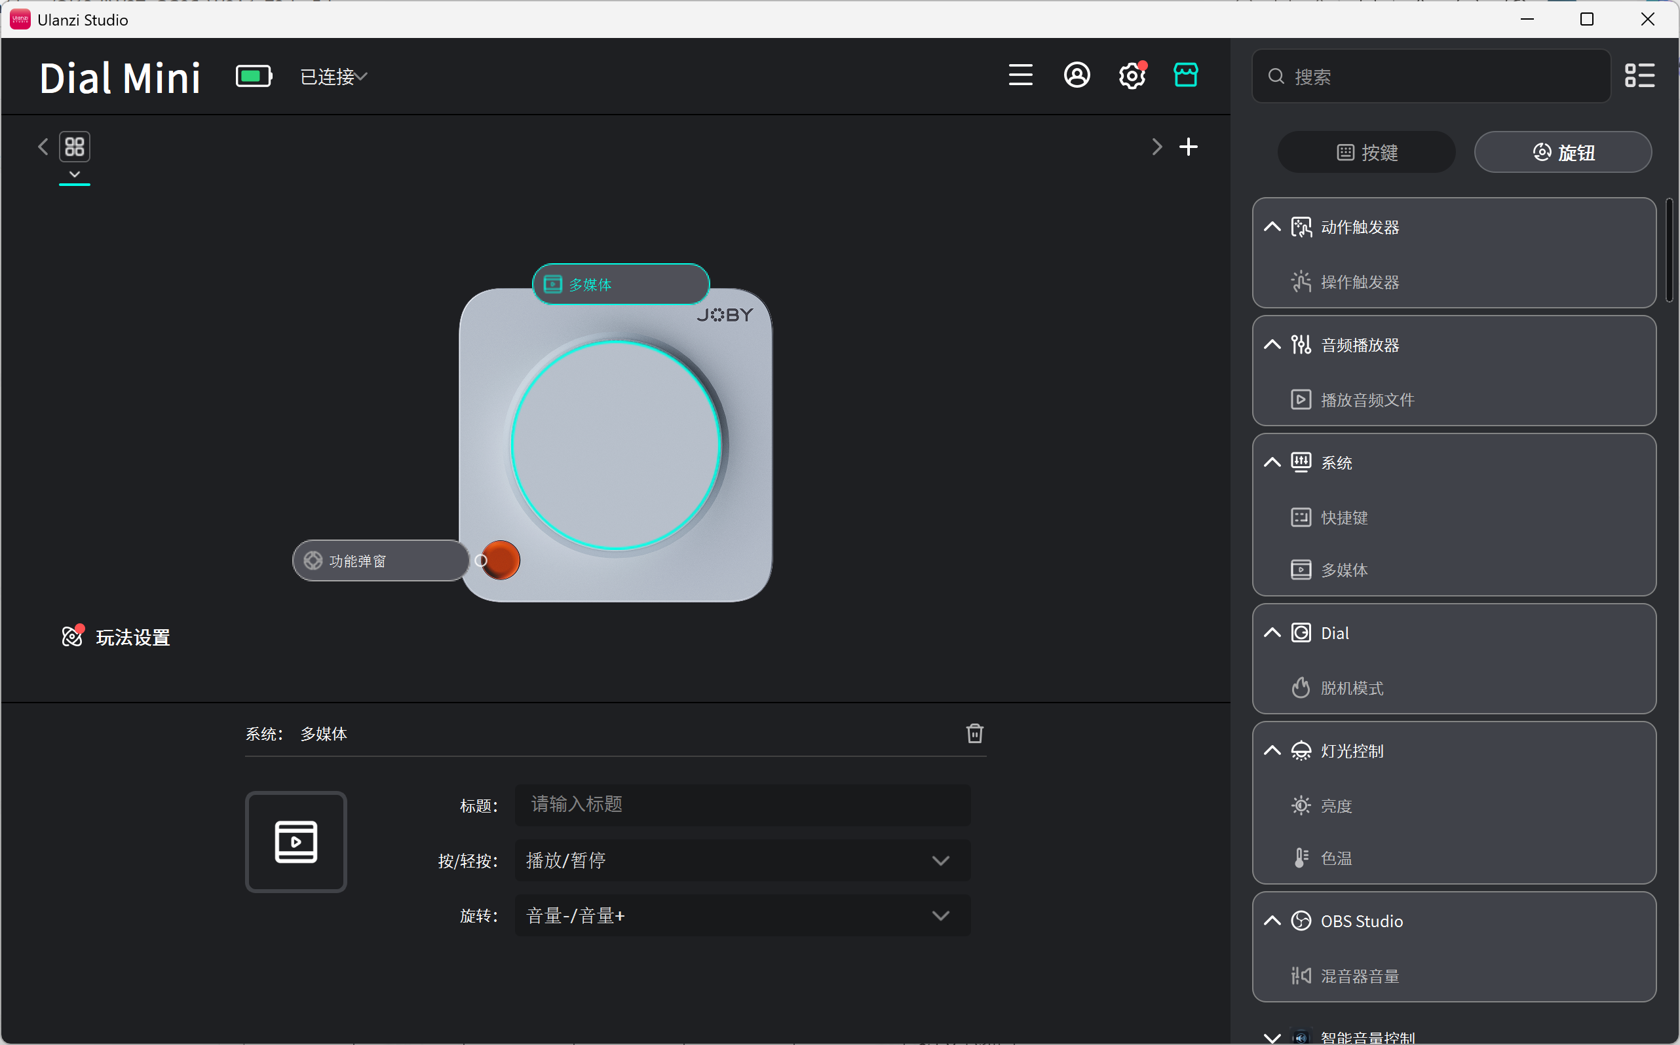Open the 按/轻按 dropdown showing 播放/暂停

pos(743,860)
